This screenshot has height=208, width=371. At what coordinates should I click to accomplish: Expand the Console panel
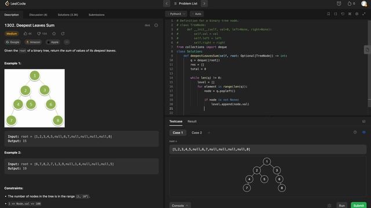coord(180,206)
